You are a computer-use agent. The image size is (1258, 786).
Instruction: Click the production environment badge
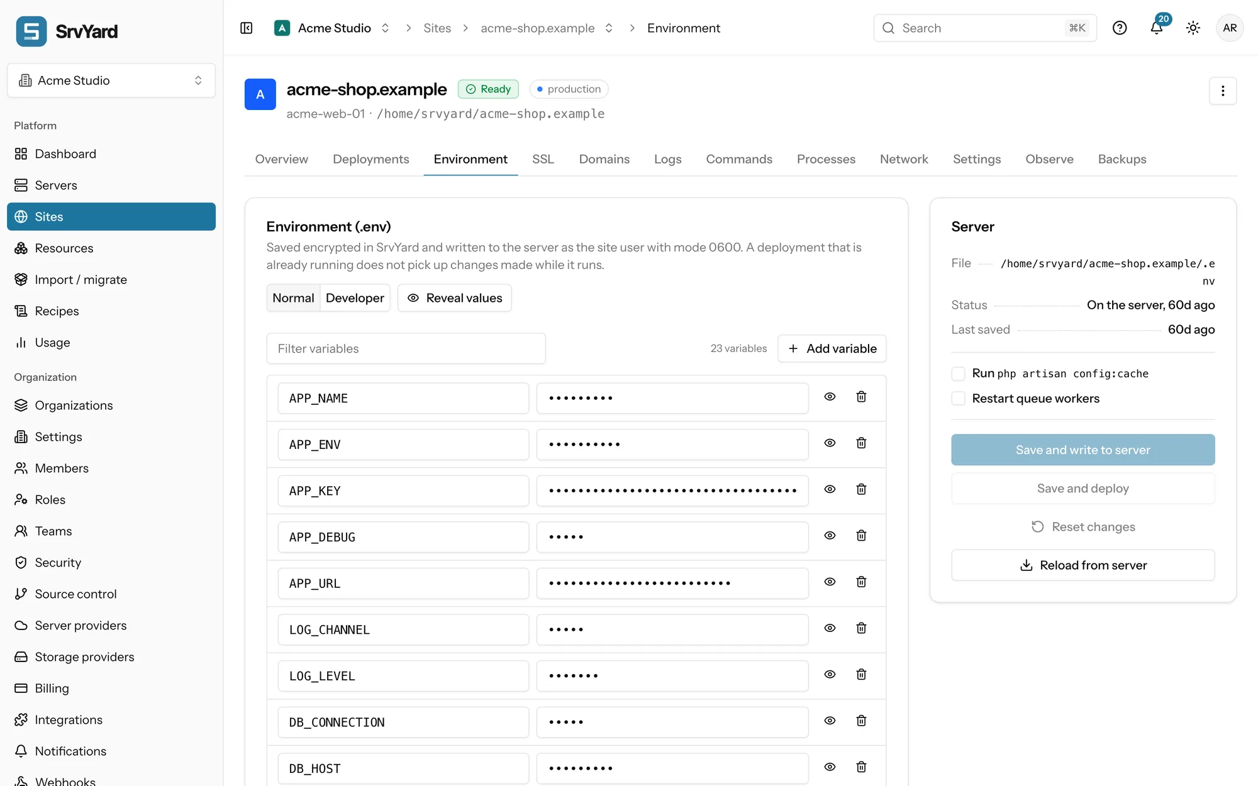(x=569, y=89)
